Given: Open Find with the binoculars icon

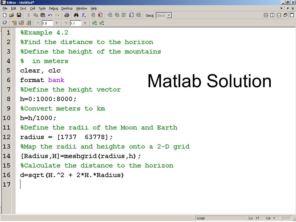Looking at the screenshot, I should [x=76, y=15].
